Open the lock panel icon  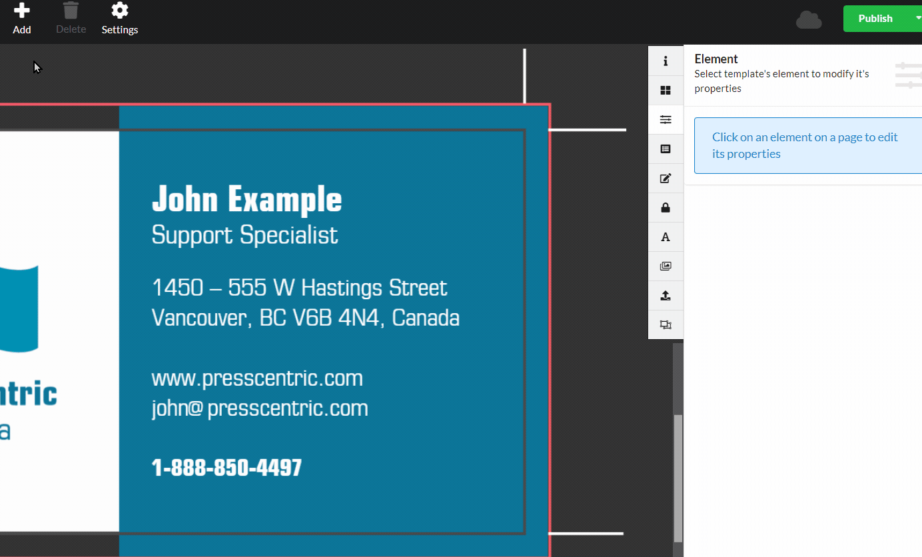coord(666,208)
